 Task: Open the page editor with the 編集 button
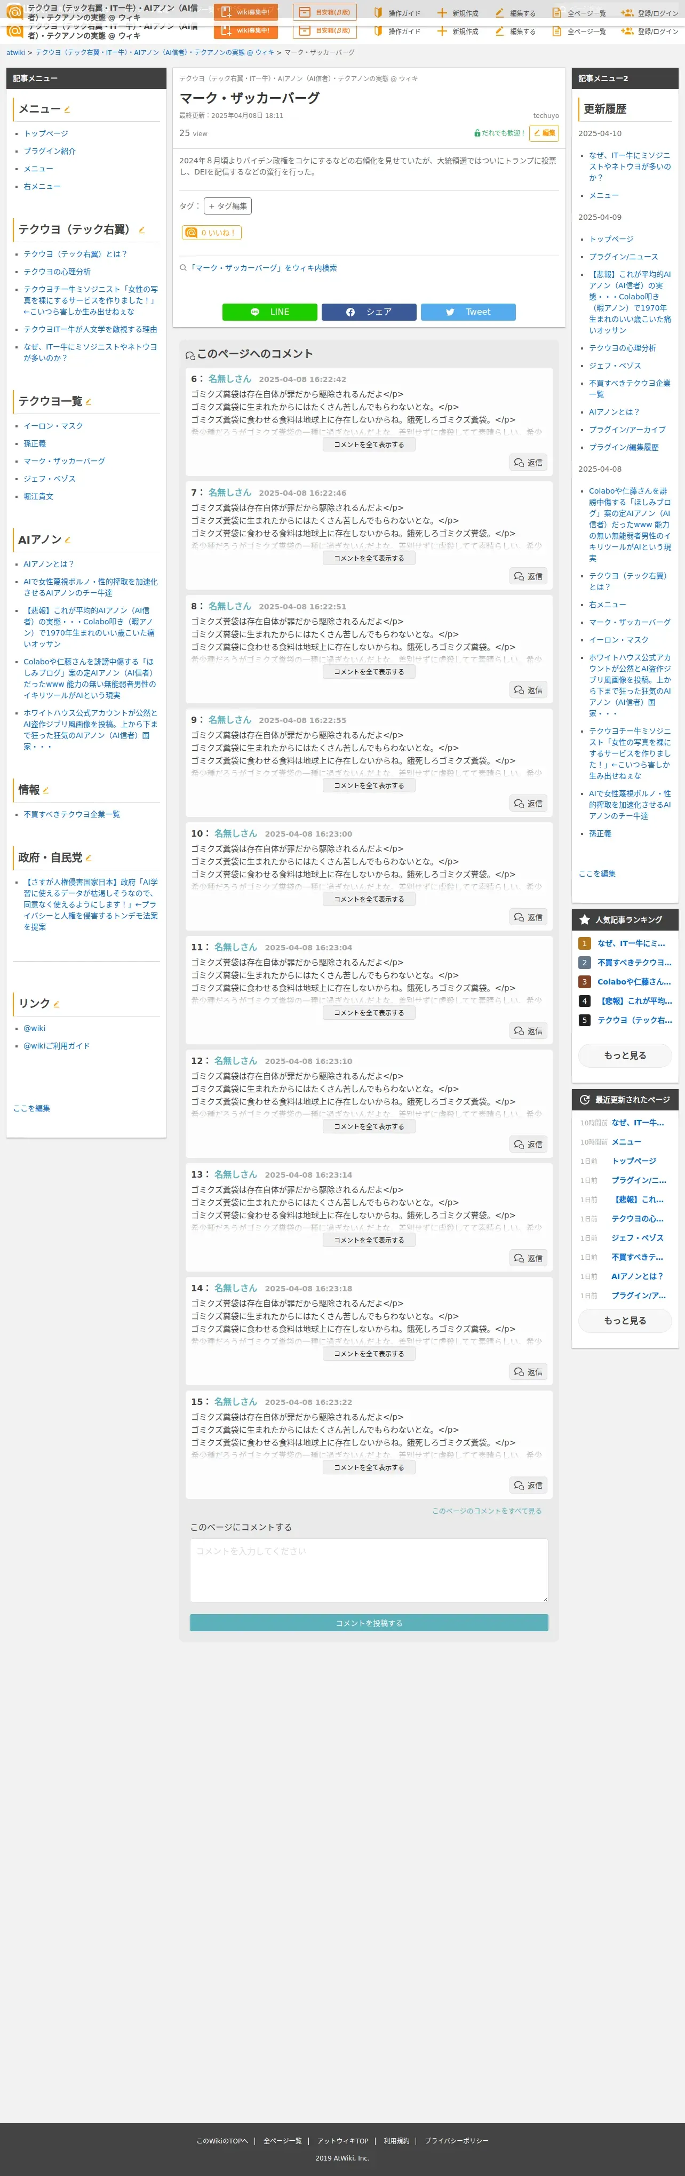pos(544,133)
